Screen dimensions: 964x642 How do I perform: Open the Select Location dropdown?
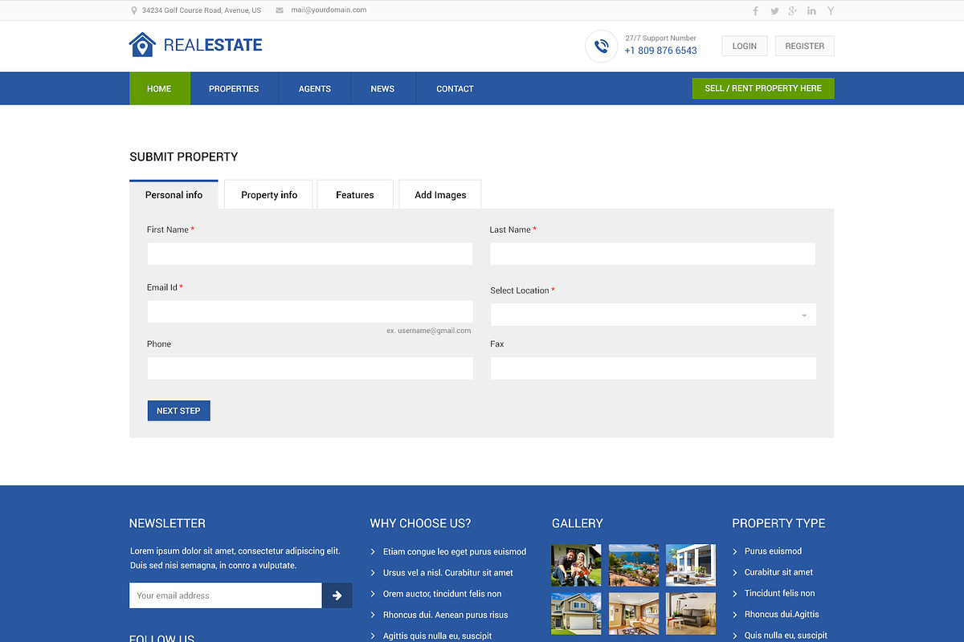coord(653,315)
